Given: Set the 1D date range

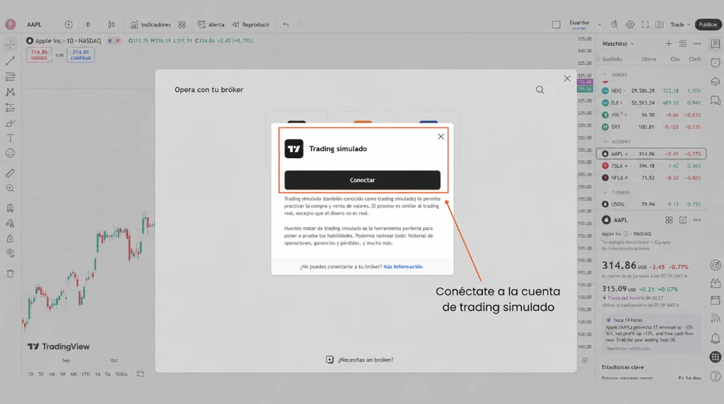Looking at the screenshot, I should (30, 374).
